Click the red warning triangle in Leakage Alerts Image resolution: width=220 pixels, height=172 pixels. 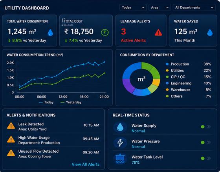158,32
